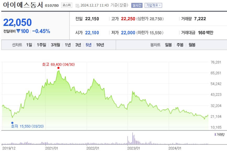The height and width of the screenshot is (153, 227).
Task: Click the 2019/12 axis label
Action: 9,148
